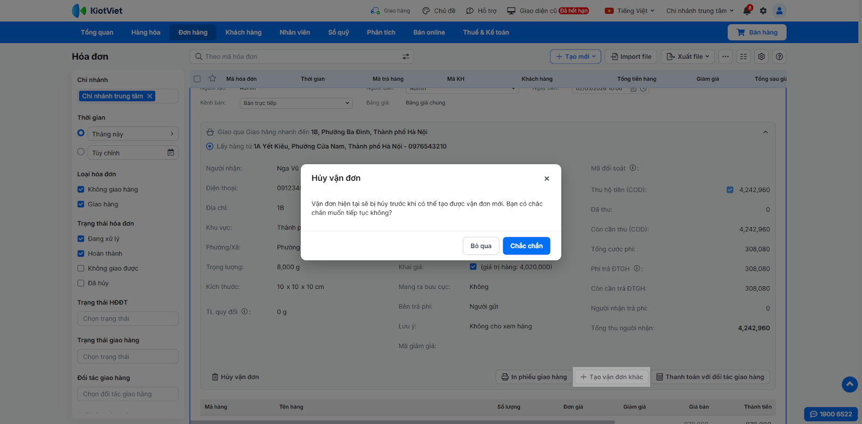Screen dimensions: 862x424
Task: Uncheck Giao hàng filter
Action: [x=81, y=204]
